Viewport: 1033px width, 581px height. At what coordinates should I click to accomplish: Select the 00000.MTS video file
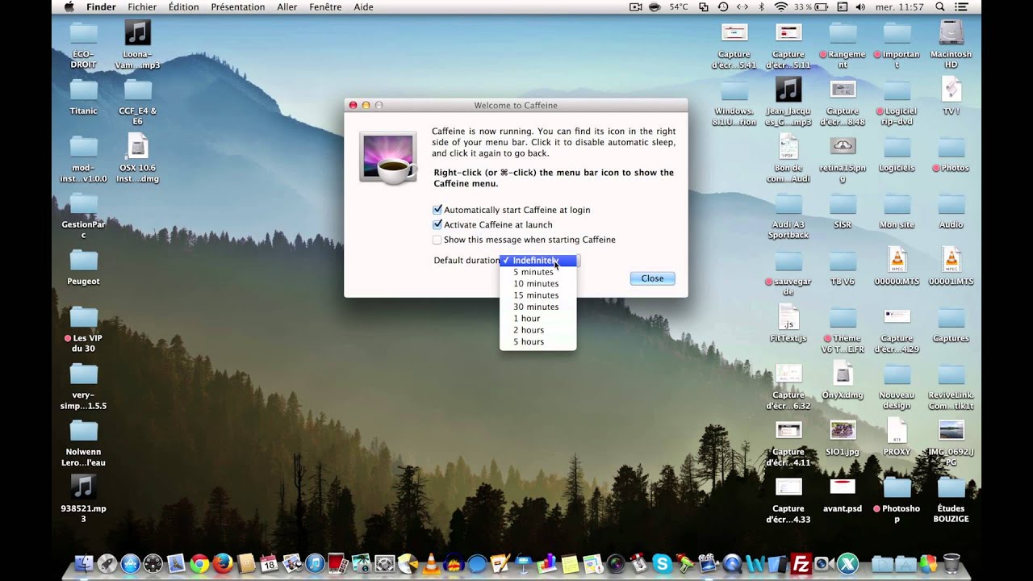click(897, 266)
